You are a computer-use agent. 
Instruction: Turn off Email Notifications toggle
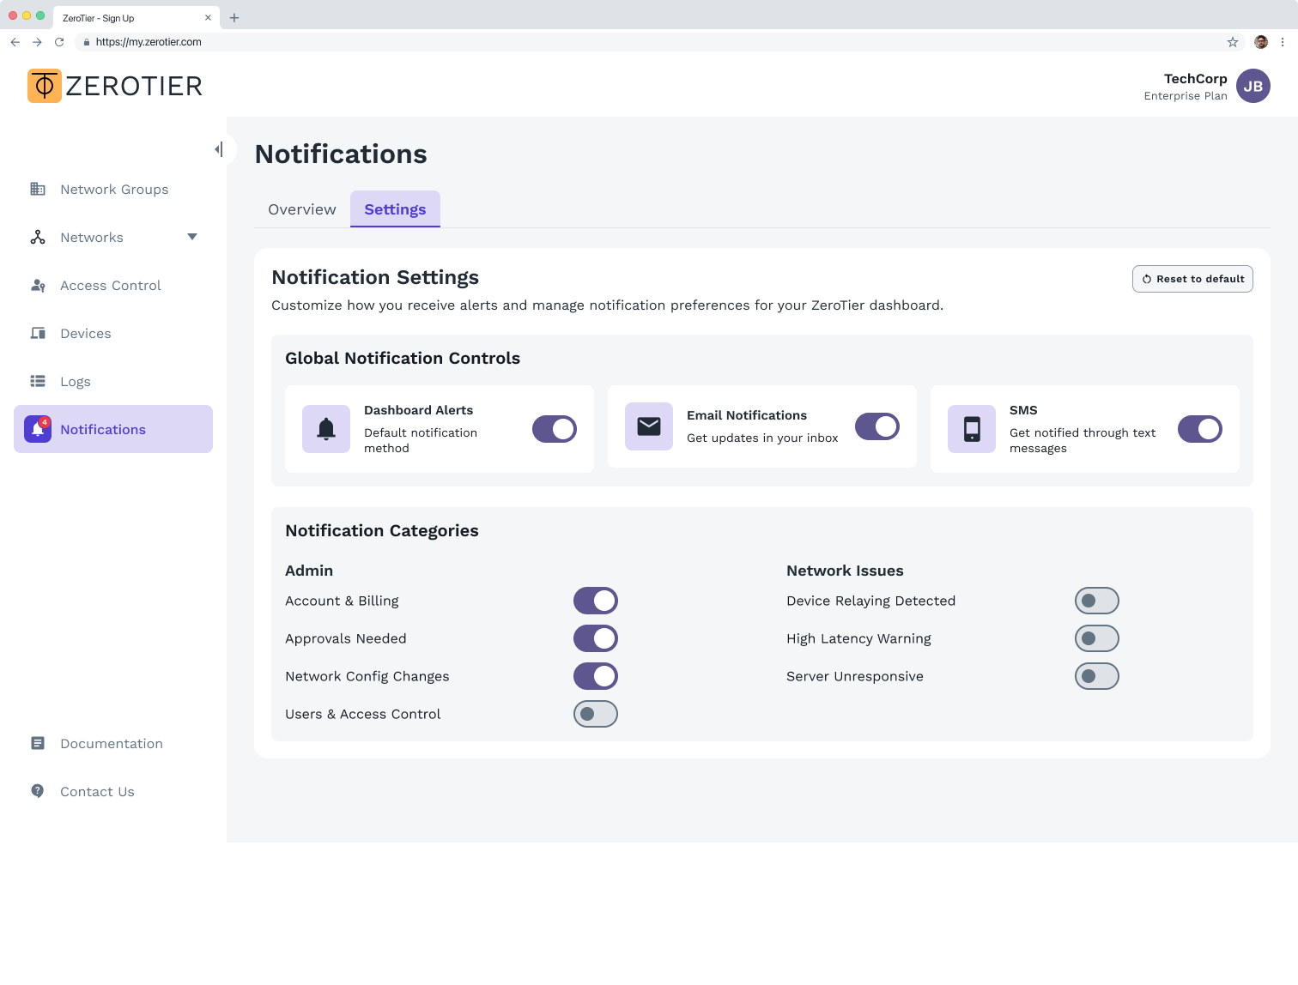tap(877, 426)
